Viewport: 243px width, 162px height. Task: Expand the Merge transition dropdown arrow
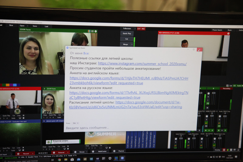[x=132, y=44]
